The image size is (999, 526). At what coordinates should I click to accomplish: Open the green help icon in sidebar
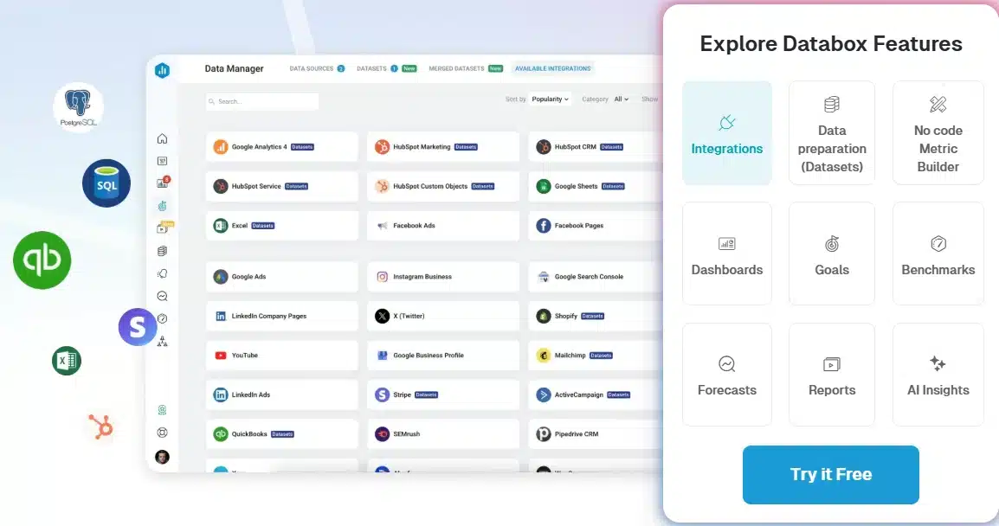(163, 409)
